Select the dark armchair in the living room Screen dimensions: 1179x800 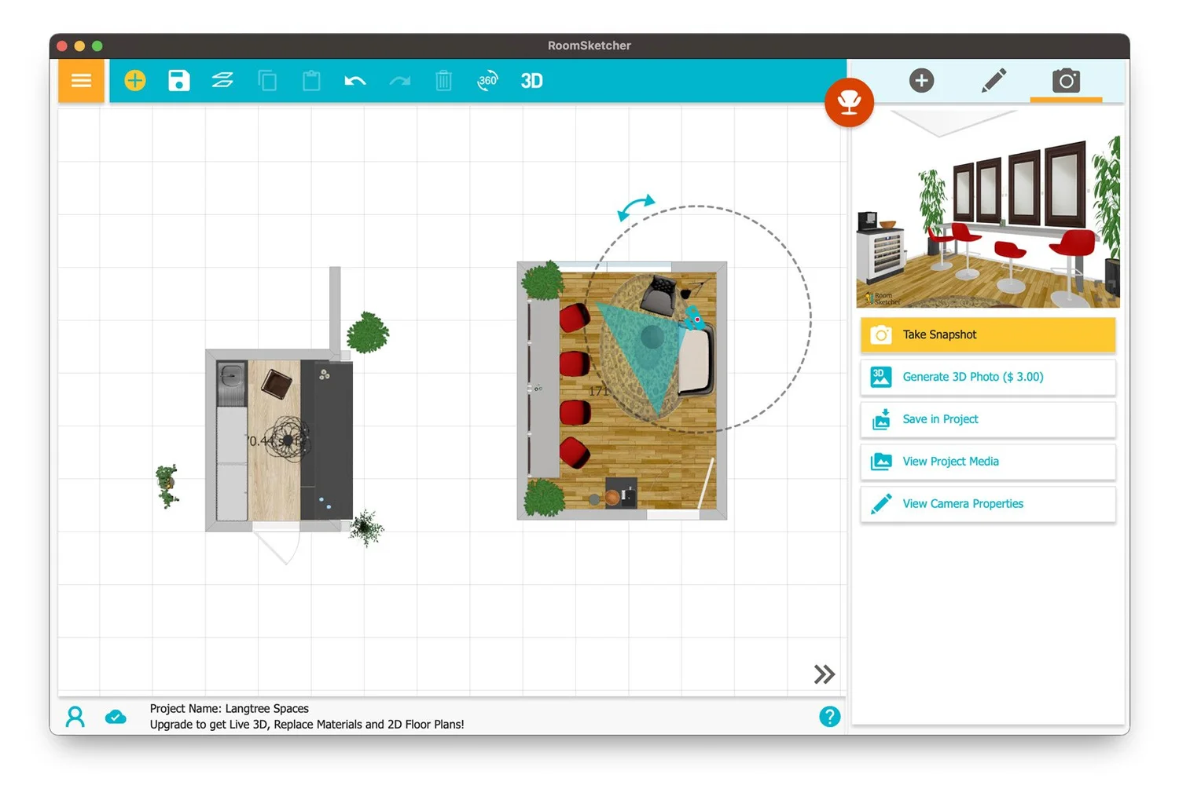[x=659, y=295]
